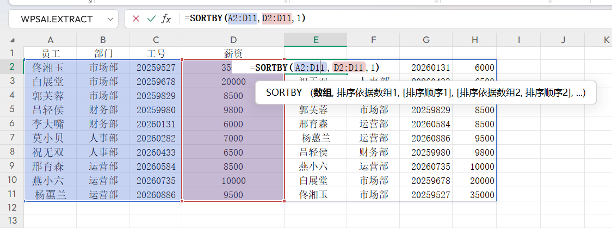This screenshot has height=228, width=612.
Task: Click cell 白展堂 in column A
Action: pos(51,82)
